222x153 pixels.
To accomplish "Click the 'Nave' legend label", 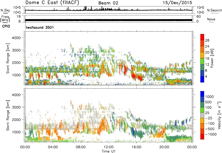I will [211, 19].
